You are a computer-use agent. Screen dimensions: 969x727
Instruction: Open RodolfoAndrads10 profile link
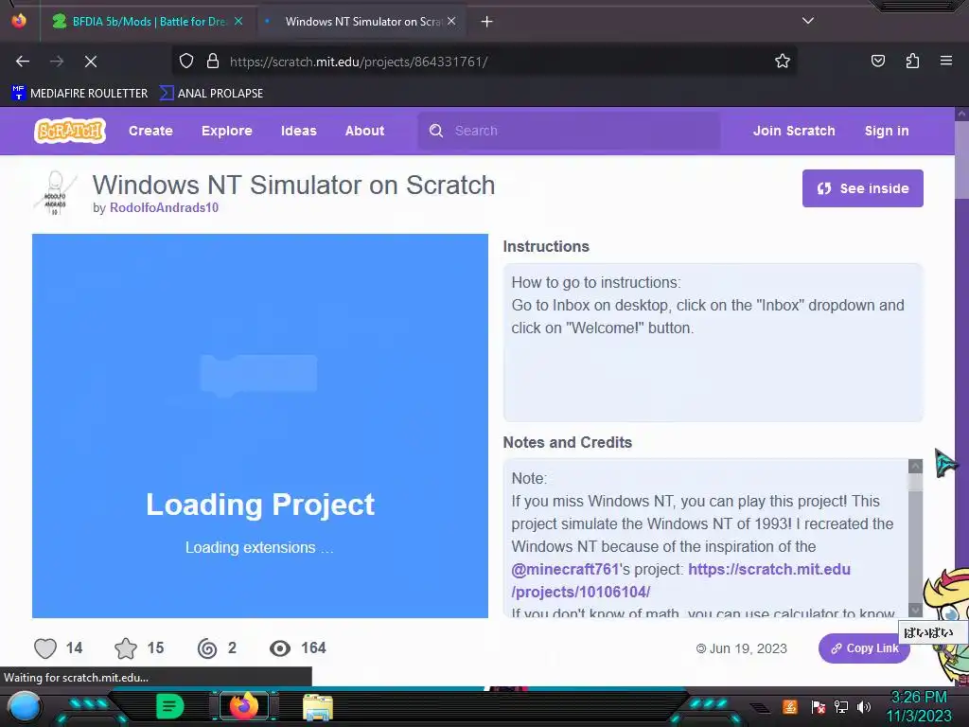click(164, 207)
